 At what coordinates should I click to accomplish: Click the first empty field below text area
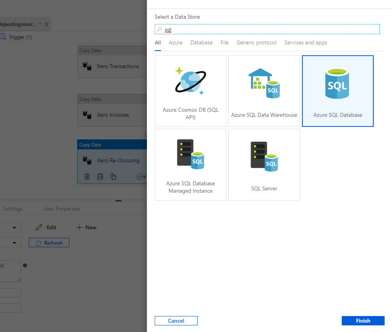tap(10, 293)
